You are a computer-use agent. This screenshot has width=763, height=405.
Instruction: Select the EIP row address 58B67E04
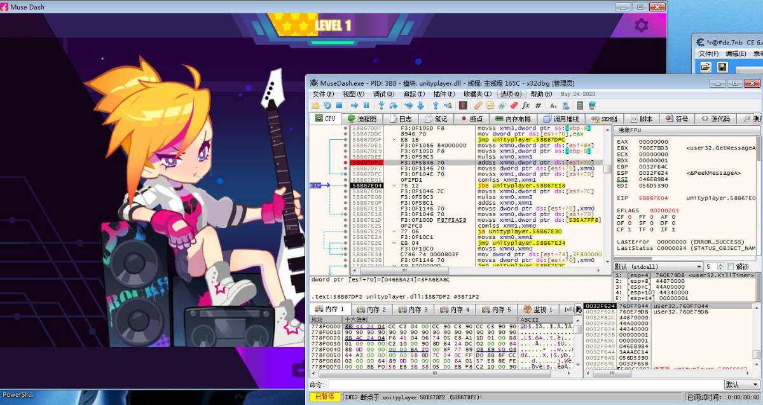tap(367, 186)
